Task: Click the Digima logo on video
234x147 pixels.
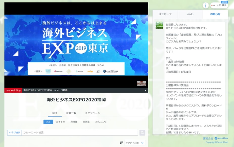Action: tap(142, 83)
